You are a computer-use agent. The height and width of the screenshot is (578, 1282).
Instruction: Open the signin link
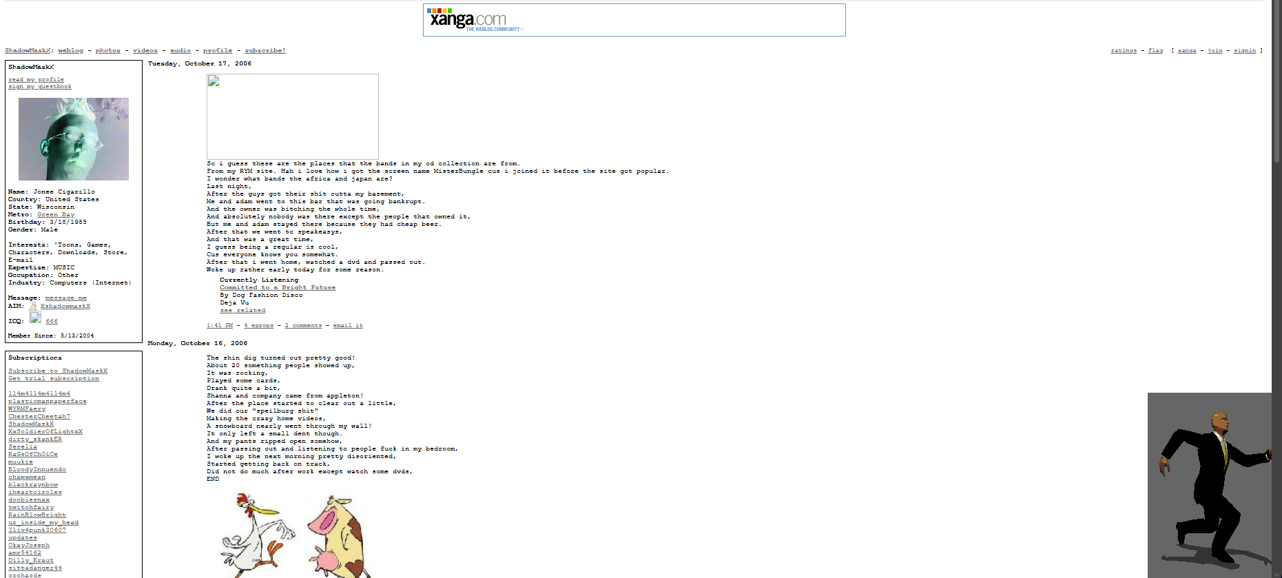tap(1244, 51)
